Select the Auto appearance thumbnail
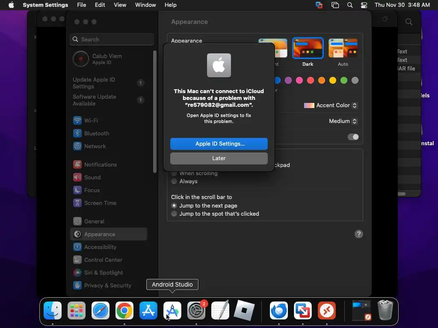The image size is (438, 328). (343, 48)
